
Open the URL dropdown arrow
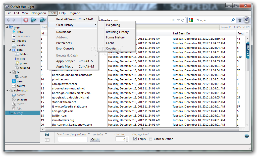(x=178, y=20)
